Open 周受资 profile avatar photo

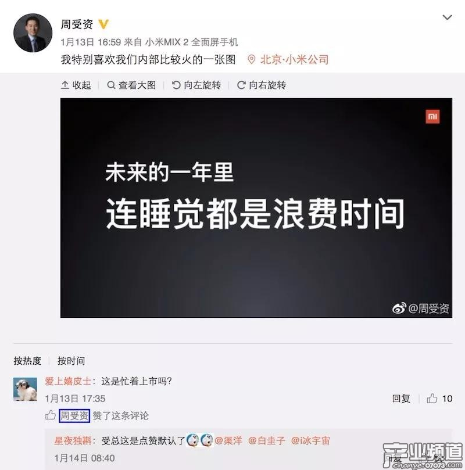[x=33, y=33]
